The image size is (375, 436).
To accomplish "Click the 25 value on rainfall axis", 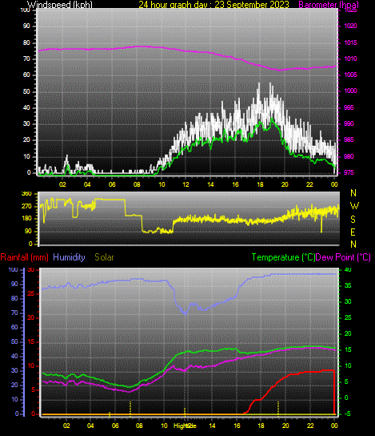I will coord(31,293).
